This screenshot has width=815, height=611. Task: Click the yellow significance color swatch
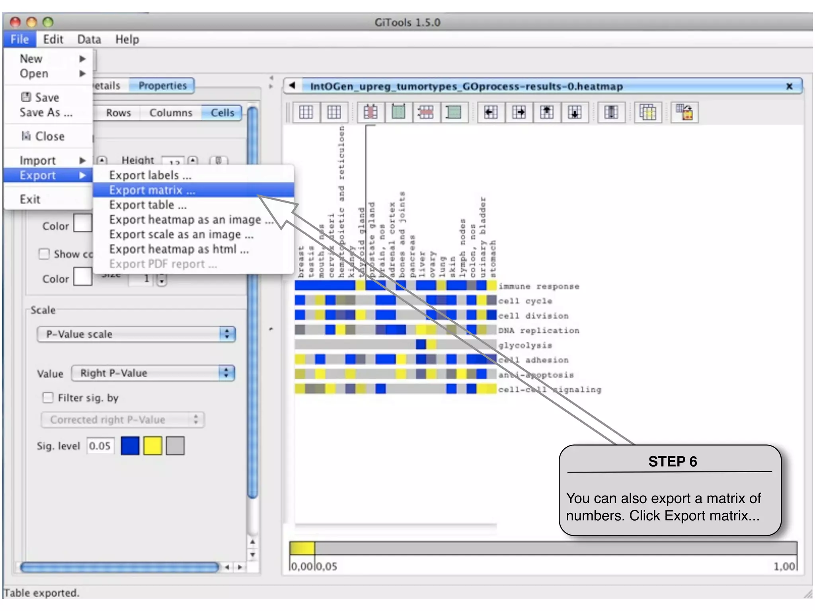(x=153, y=446)
